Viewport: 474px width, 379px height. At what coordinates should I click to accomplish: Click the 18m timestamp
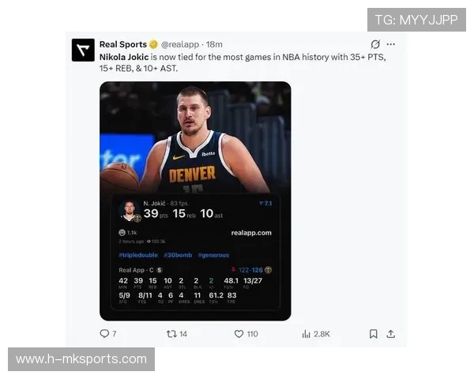(214, 44)
